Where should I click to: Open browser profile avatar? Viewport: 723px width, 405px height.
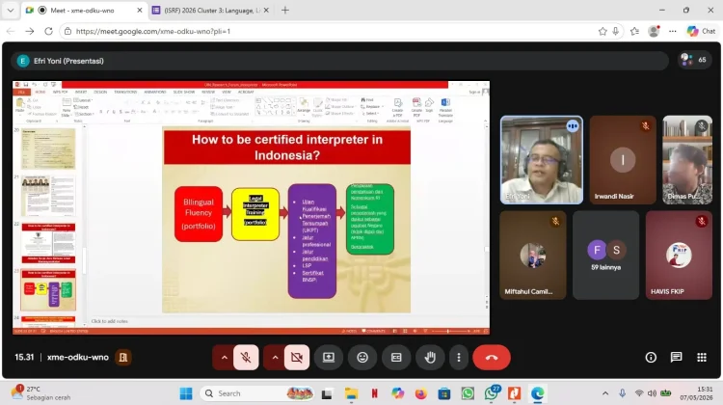point(654,32)
